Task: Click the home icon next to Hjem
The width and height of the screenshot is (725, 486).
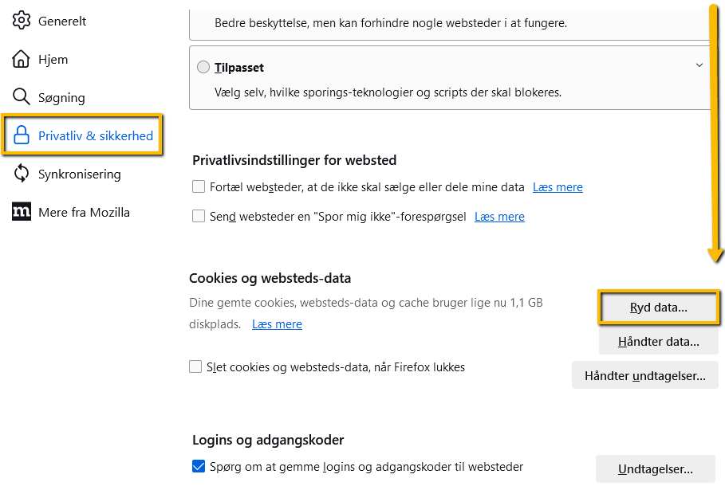Action: point(22,59)
